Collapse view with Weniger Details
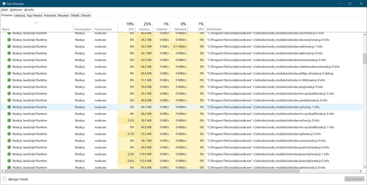Screen dimensions: 367x185 [x=15, y=179]
